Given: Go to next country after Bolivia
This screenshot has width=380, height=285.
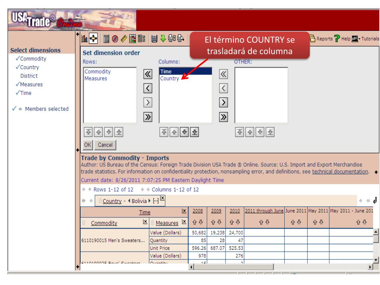Looking at the screenshot, I should click(150, 201).
